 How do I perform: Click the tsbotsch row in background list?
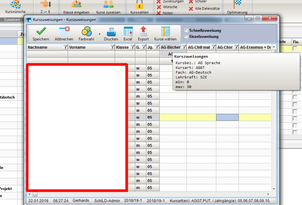[x=9, y=97]
